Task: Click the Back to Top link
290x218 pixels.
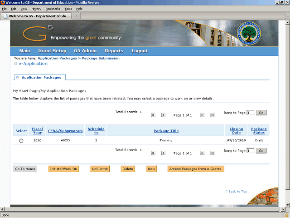Action: [x=236, y=192]
